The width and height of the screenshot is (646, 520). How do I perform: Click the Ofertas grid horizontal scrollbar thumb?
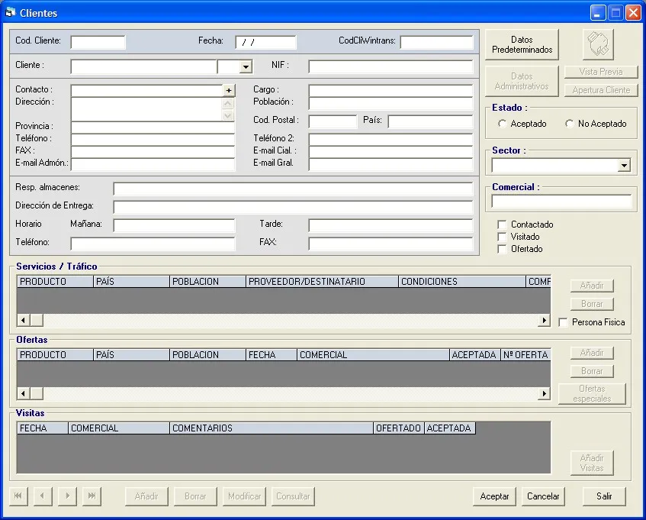click(x=37, y=393)
